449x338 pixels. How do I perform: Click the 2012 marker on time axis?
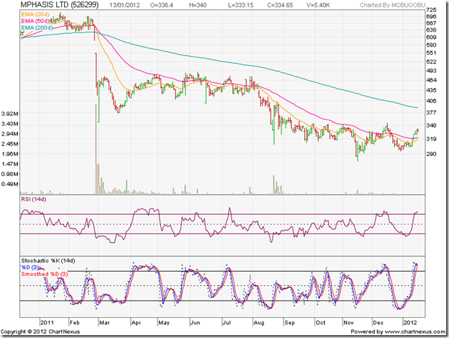pyautogui.click(x=409, y=322)
